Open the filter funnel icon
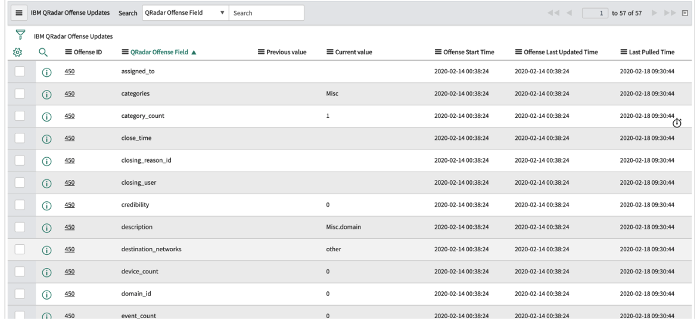Screen dimensions: 697x327 (20, 35)
